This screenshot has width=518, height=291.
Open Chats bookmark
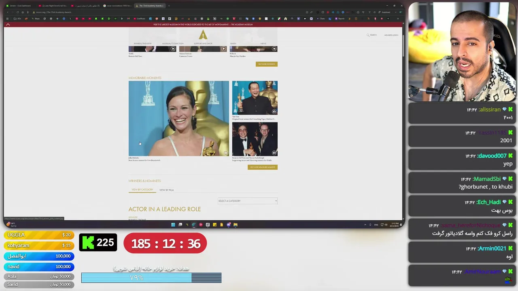[321, 19]
